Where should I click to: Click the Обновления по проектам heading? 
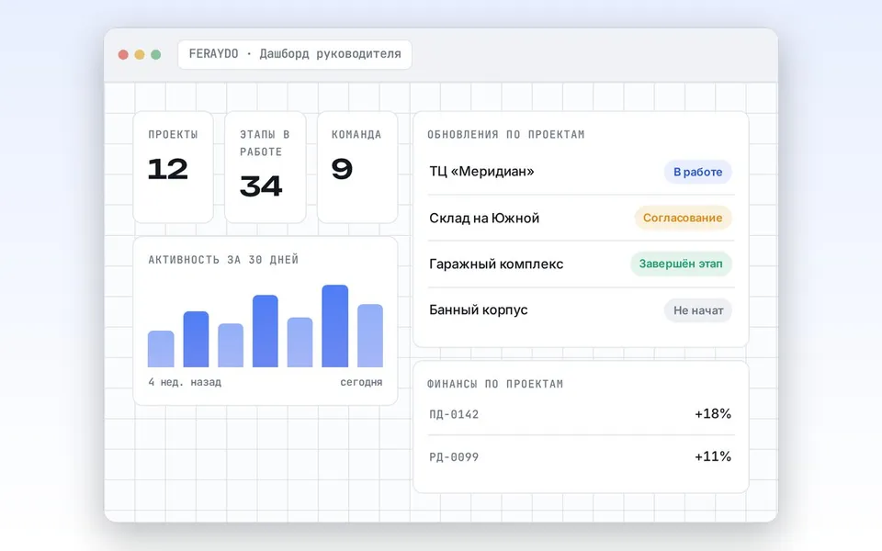505,134
